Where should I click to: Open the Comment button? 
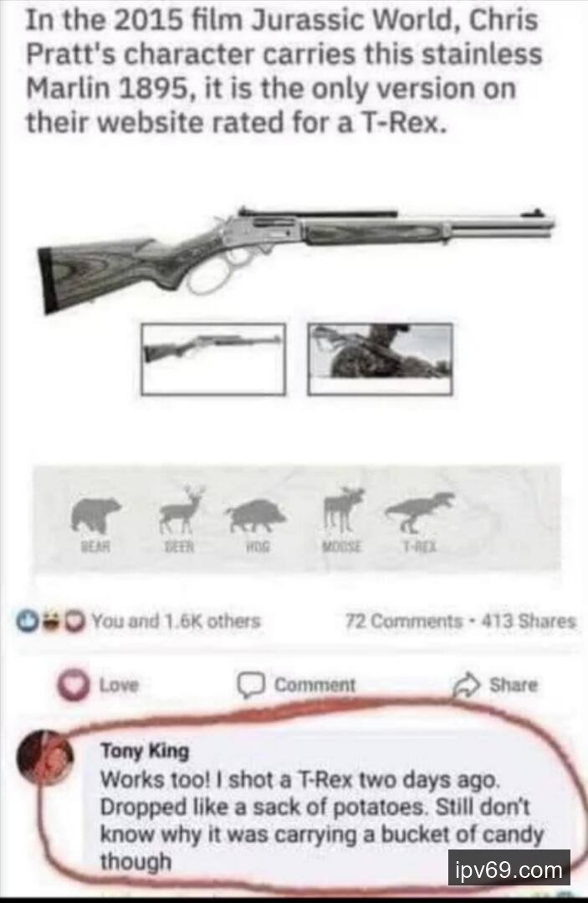point(297,685)
